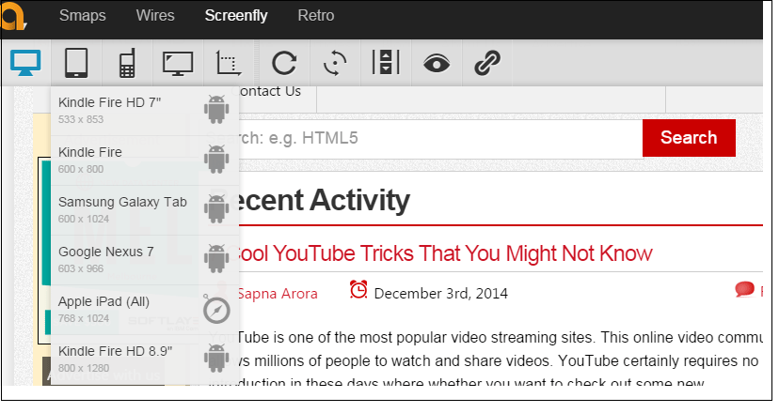
Task: Click the December 3rd, 2014 date text
Action: click(441, 294)
